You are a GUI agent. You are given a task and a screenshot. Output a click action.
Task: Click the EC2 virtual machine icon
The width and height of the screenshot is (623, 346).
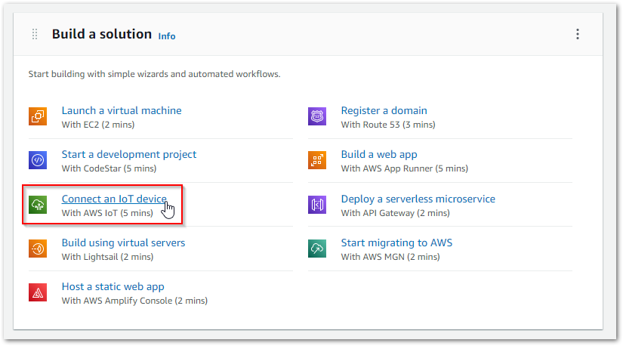point(38,116)
